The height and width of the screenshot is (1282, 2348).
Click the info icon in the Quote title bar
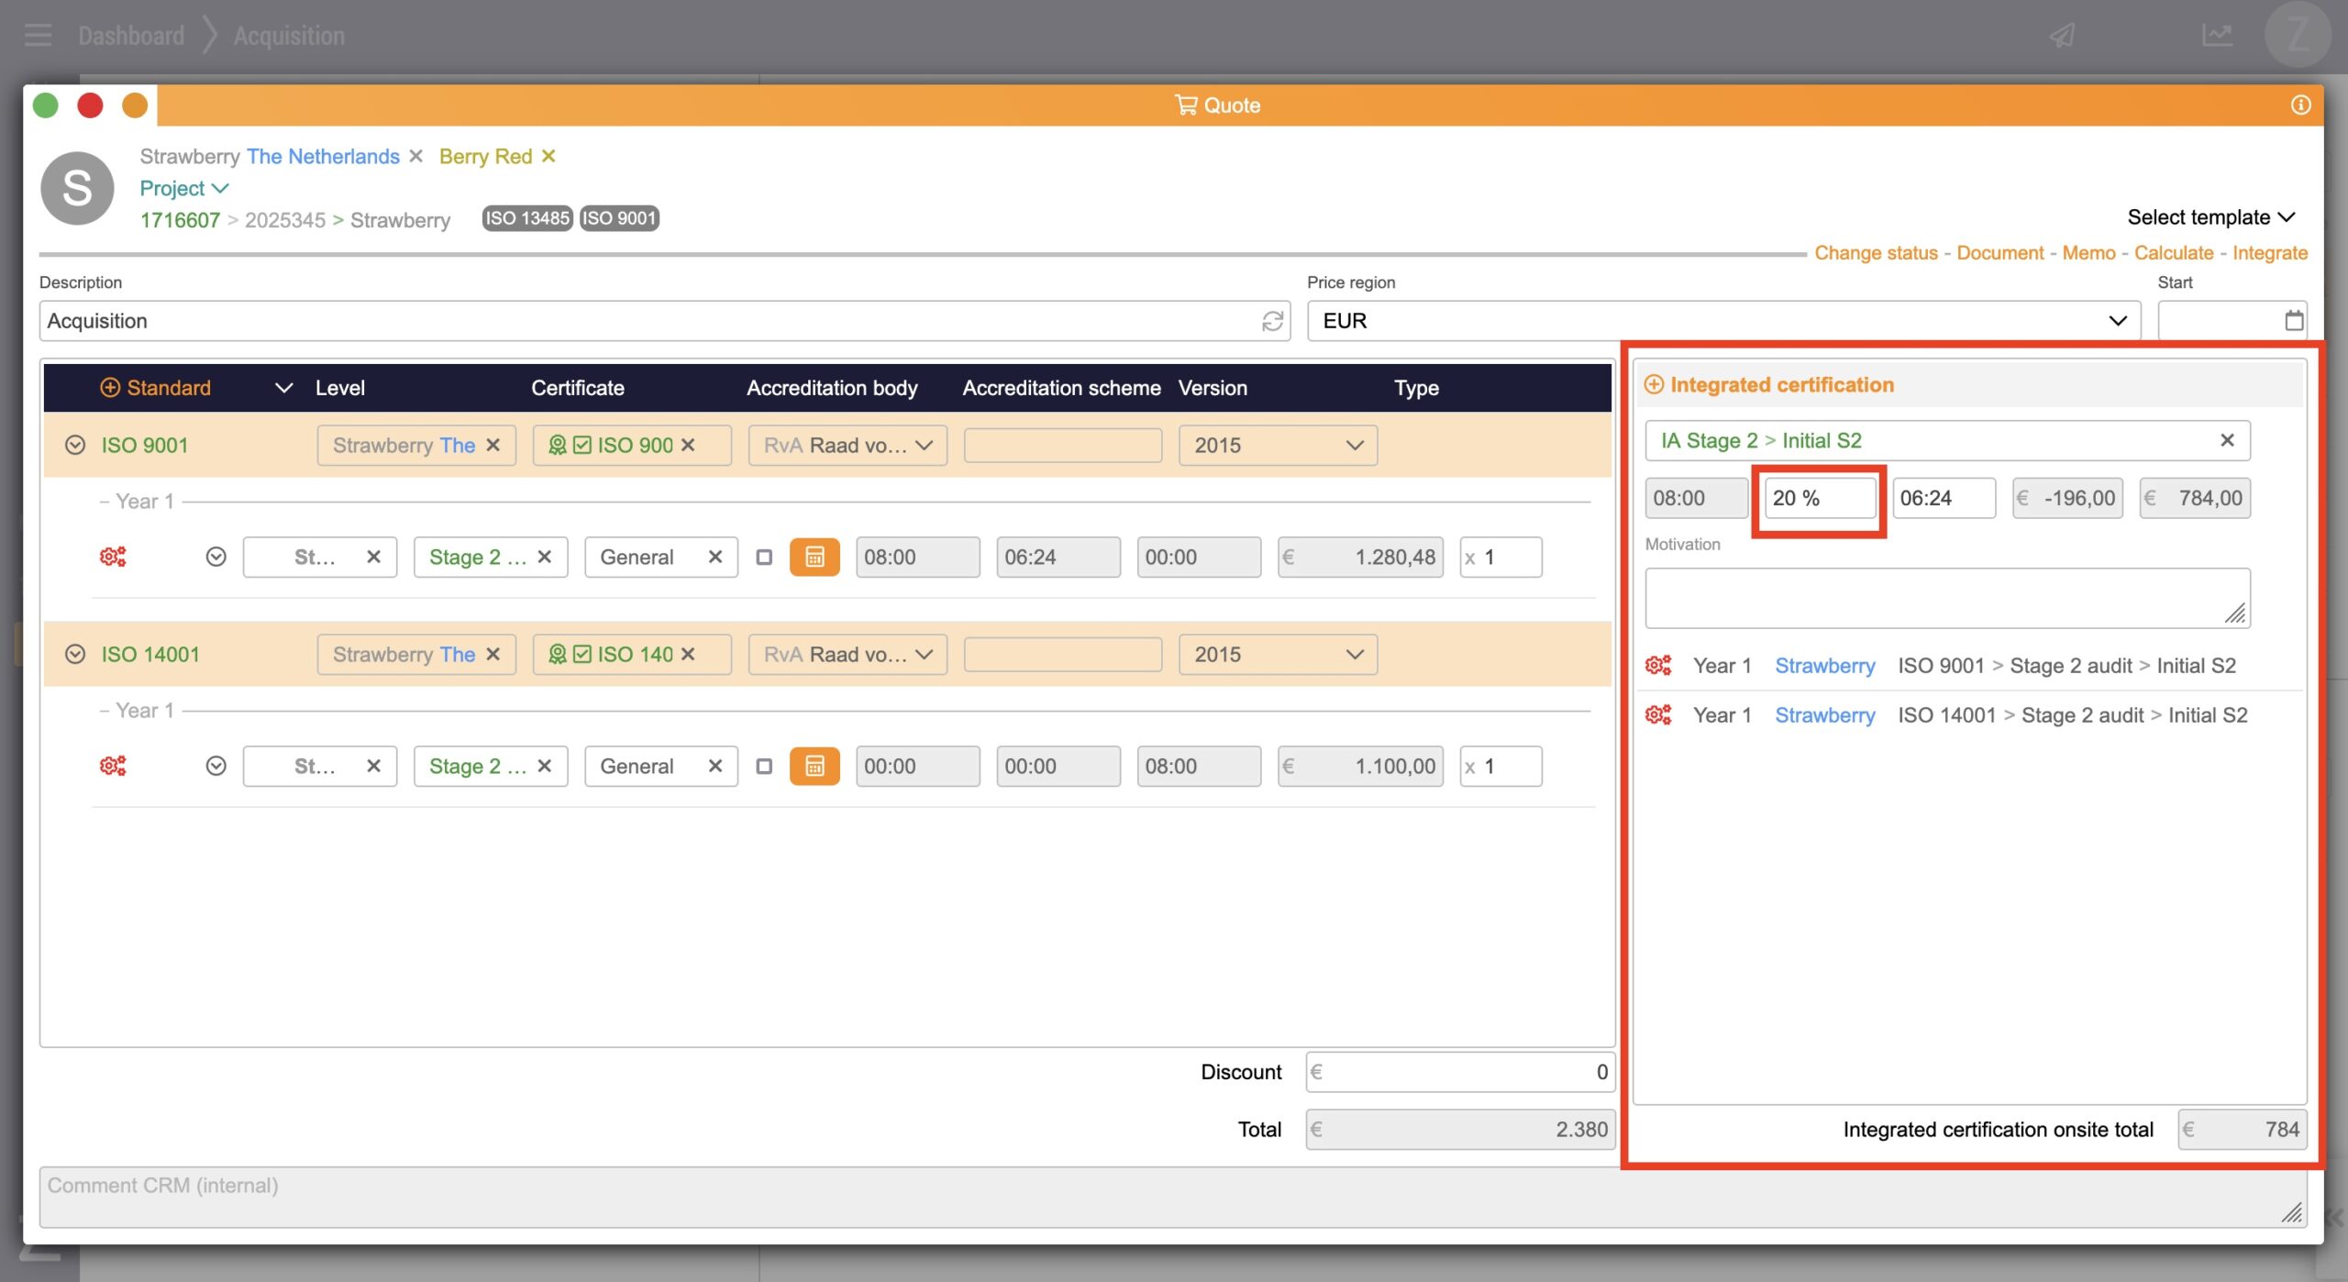(2299, 105)
